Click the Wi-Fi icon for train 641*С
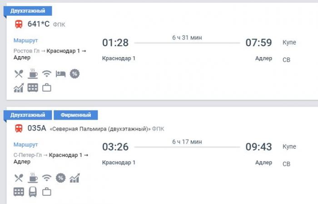318x204 pixels. click(x=47, y=73)
